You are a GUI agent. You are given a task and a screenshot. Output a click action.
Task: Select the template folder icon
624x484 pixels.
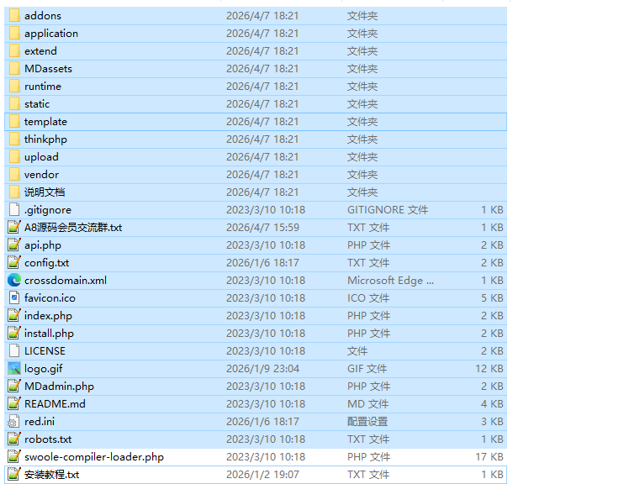tap(14, 121)
